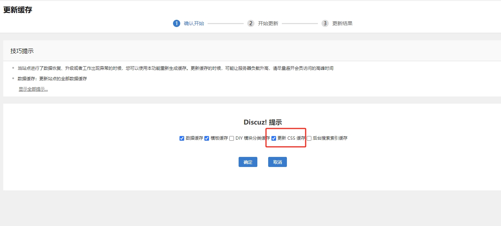Image resolution: width=501 pixels, height=226 pixels.
Task: Click the progress line between steps 2 and 3
Action: (x=300, y=23)
